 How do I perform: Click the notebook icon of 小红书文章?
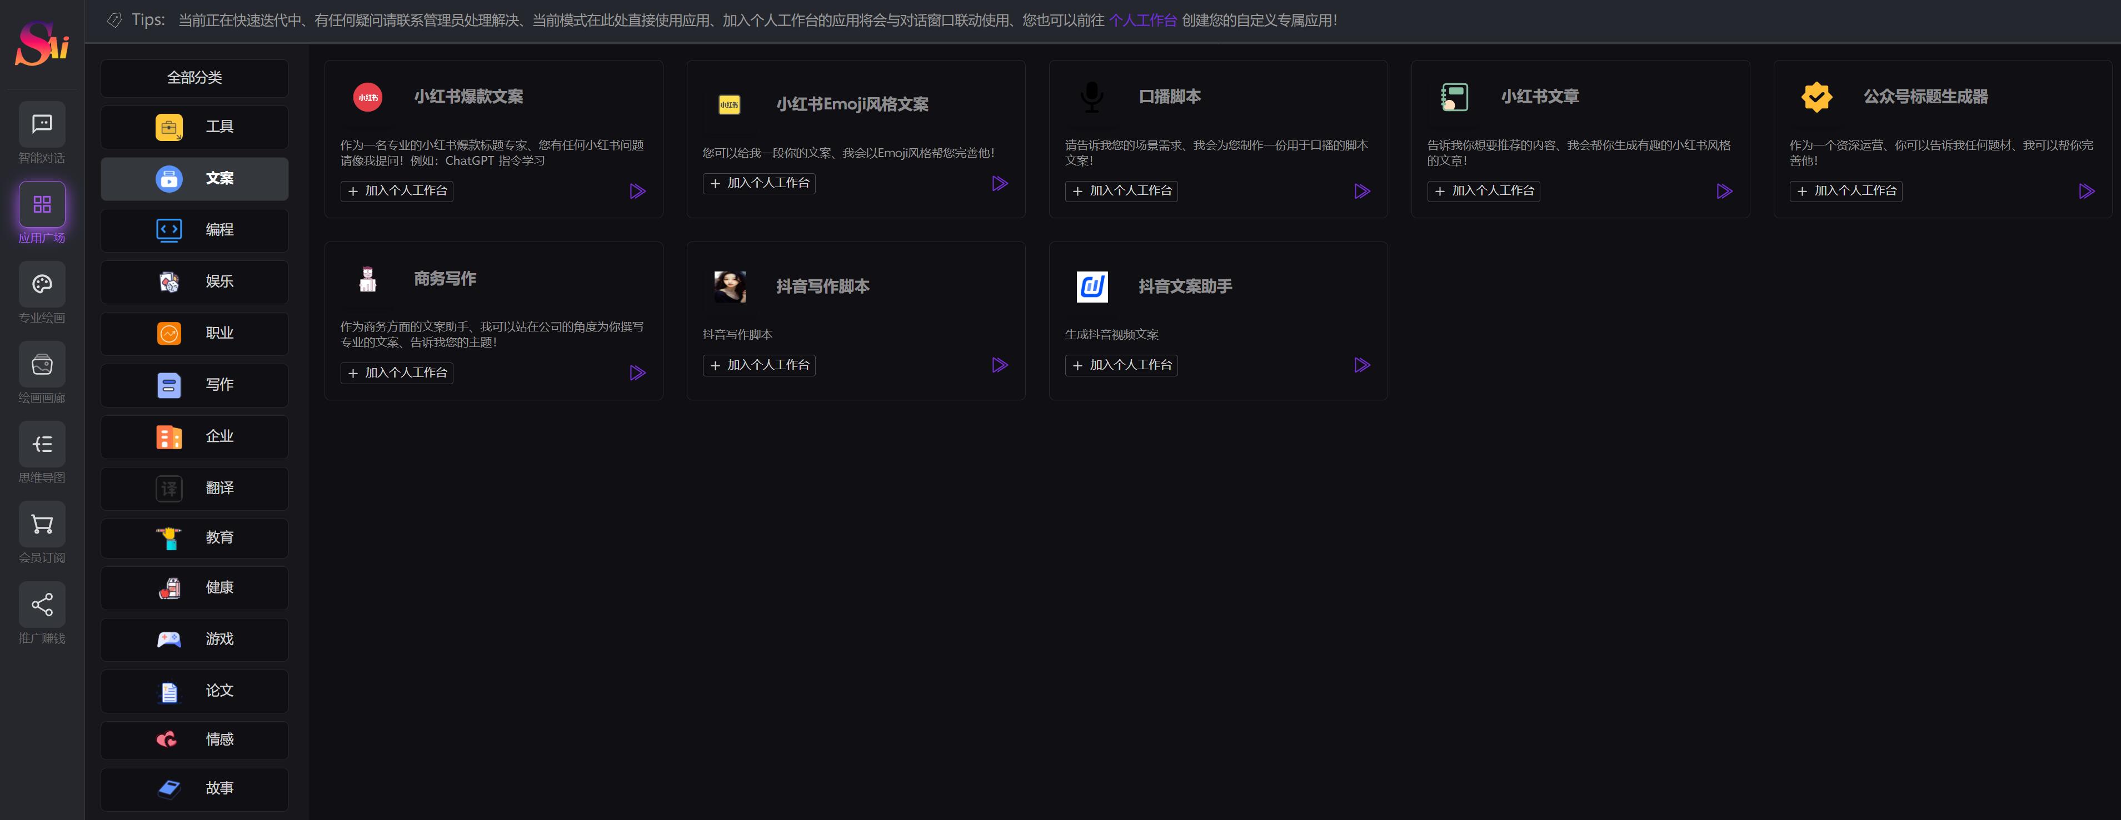1454,97
